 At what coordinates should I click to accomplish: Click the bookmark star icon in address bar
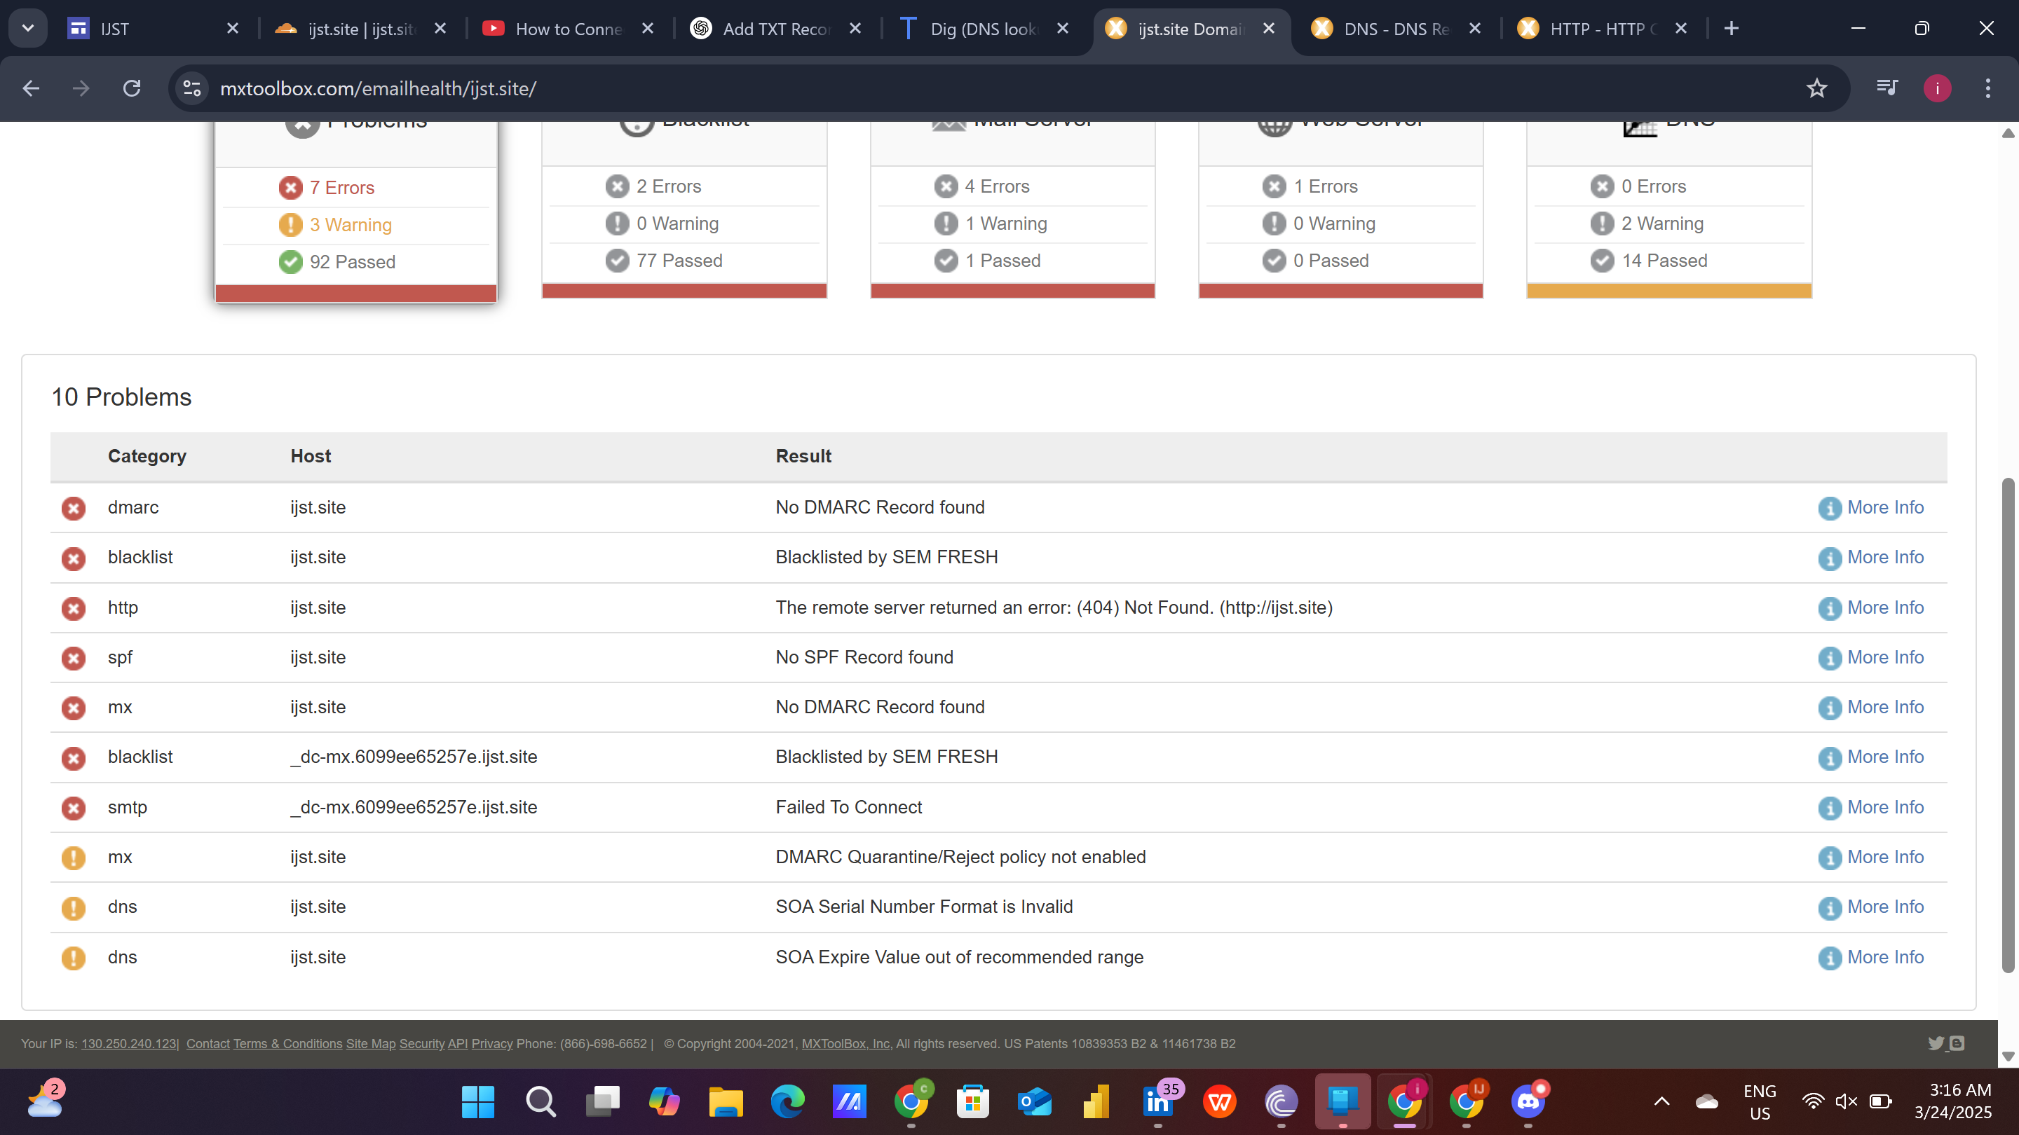1816,88
